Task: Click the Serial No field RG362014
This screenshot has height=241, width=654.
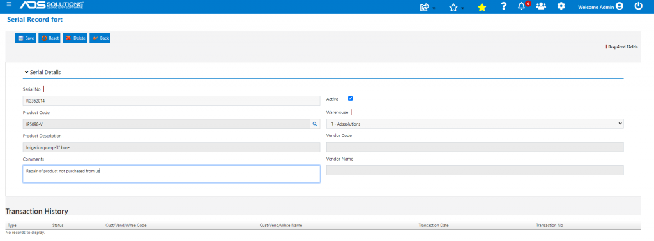Action: 171,100
